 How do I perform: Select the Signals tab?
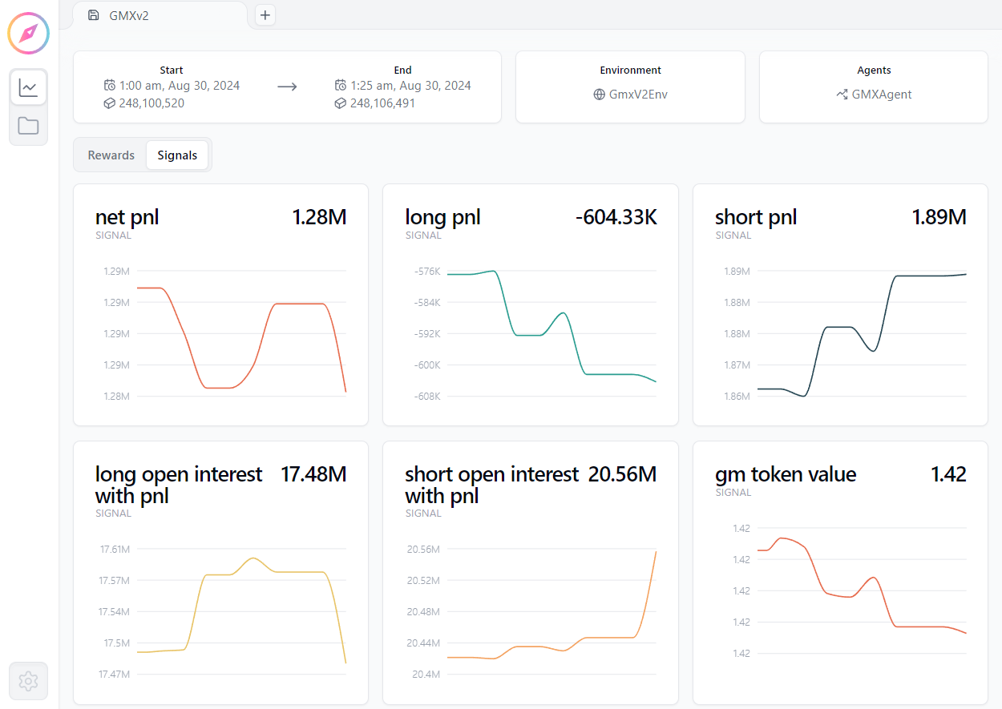pyautogui.click(x=177, y=155)
